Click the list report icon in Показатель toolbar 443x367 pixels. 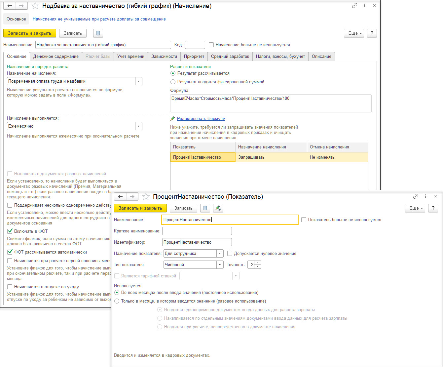point(205,208)
